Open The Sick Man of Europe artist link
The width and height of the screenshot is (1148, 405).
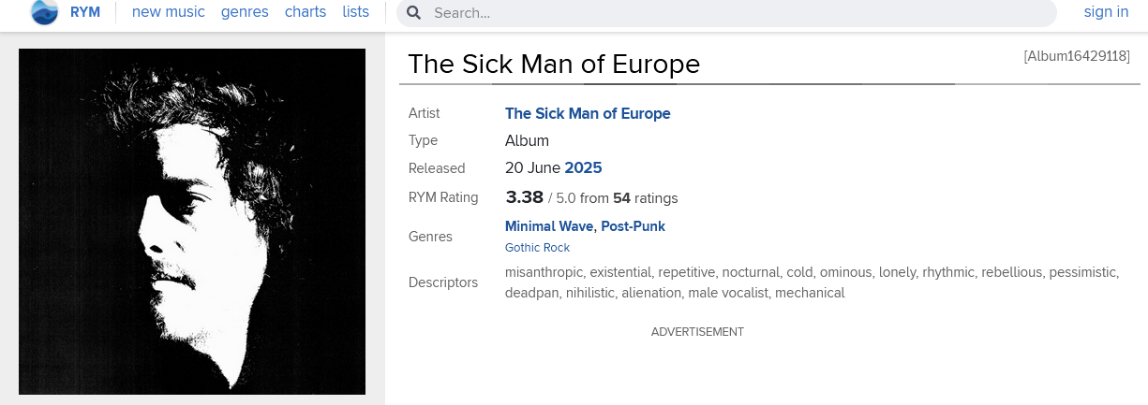coord(588,113)
